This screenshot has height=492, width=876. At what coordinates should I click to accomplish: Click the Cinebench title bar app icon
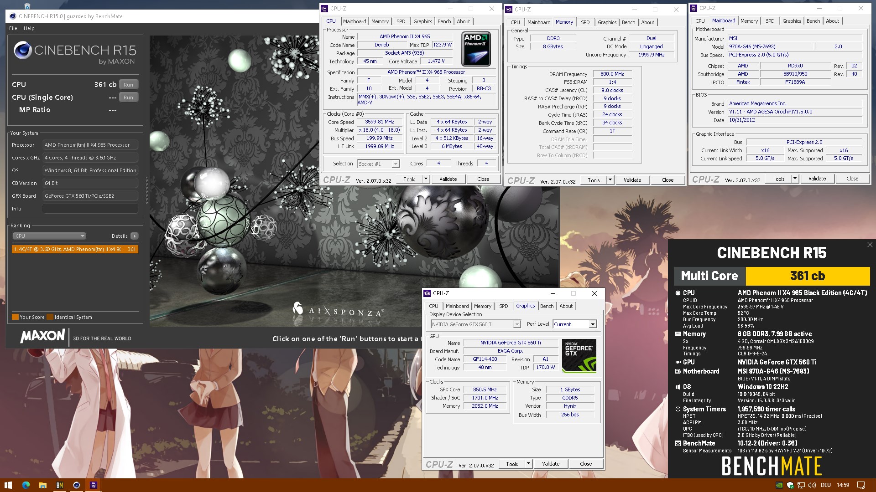coord(12,16)
